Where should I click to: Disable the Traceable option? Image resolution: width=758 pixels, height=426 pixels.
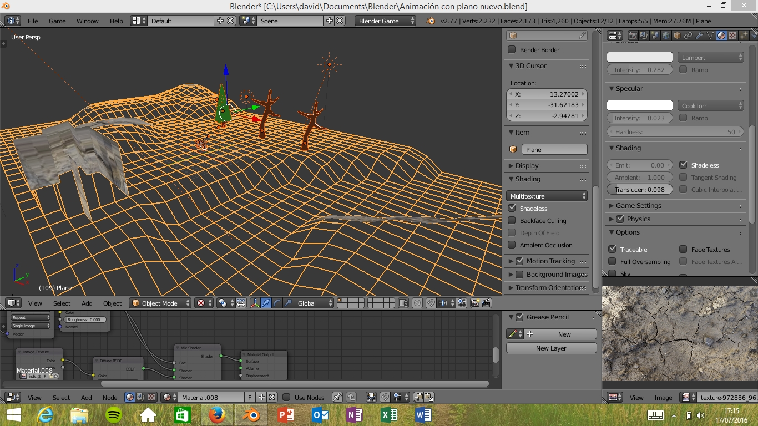tap(613, 250)
